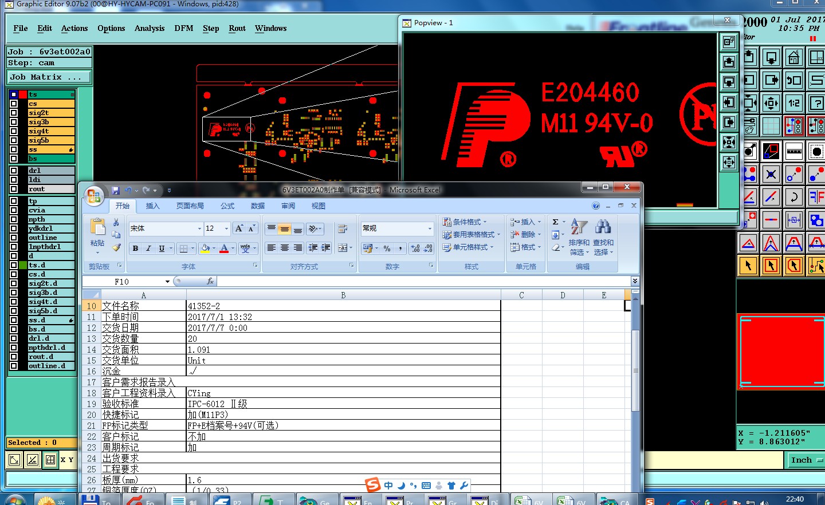Image resolution: width=825 pixels, height=505 pixels.
Task: Expand 套用表格格式 table format menu
Action: [471, 235]
